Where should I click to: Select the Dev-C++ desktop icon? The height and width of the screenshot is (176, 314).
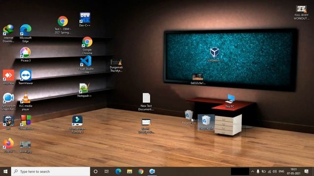[x=85, y=20]
